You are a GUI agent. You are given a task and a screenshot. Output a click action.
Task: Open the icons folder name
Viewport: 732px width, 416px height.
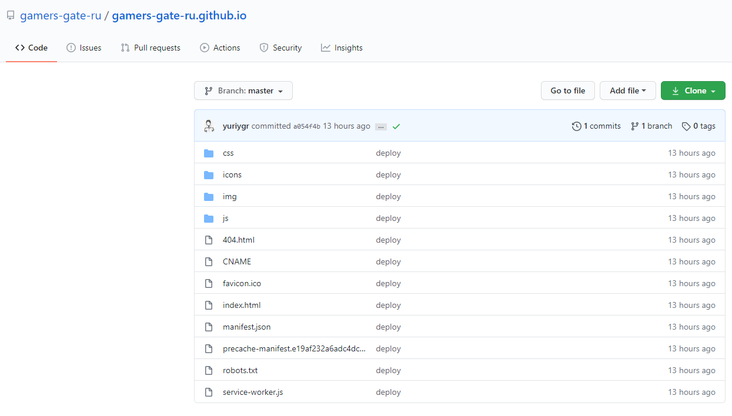coord(232,175)
